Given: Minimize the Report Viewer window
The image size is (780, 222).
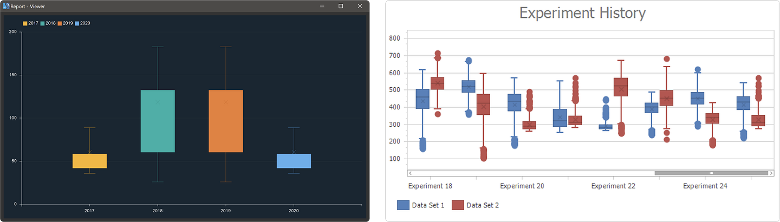Looking at the screenshot, I should tap(322, 6).
